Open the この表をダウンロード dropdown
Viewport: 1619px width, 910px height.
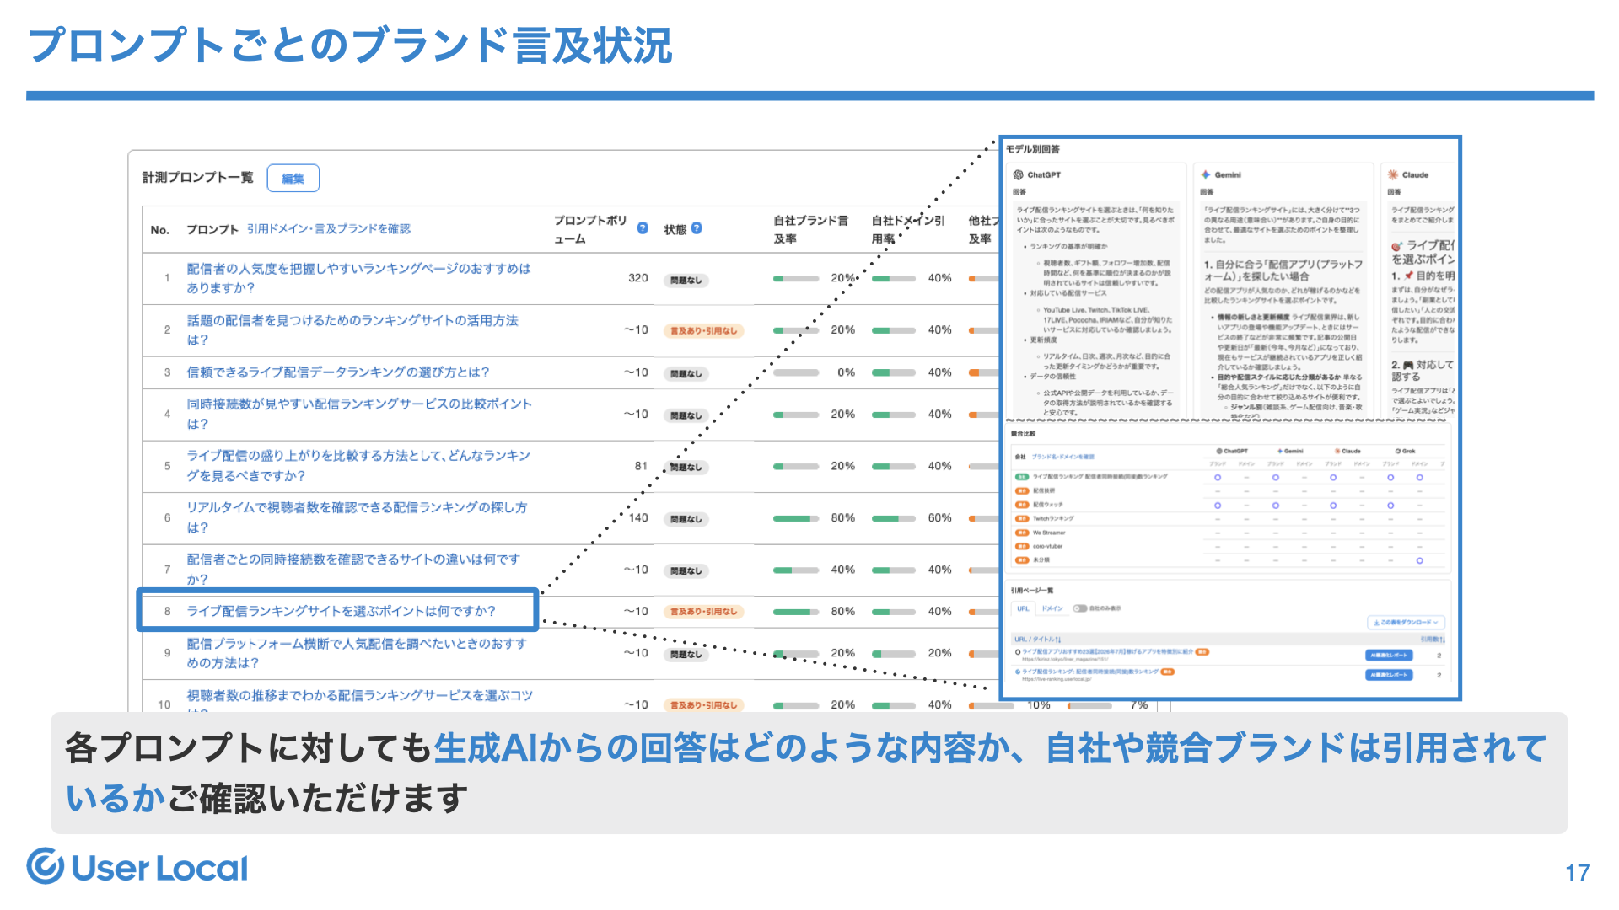[1406, 623]
